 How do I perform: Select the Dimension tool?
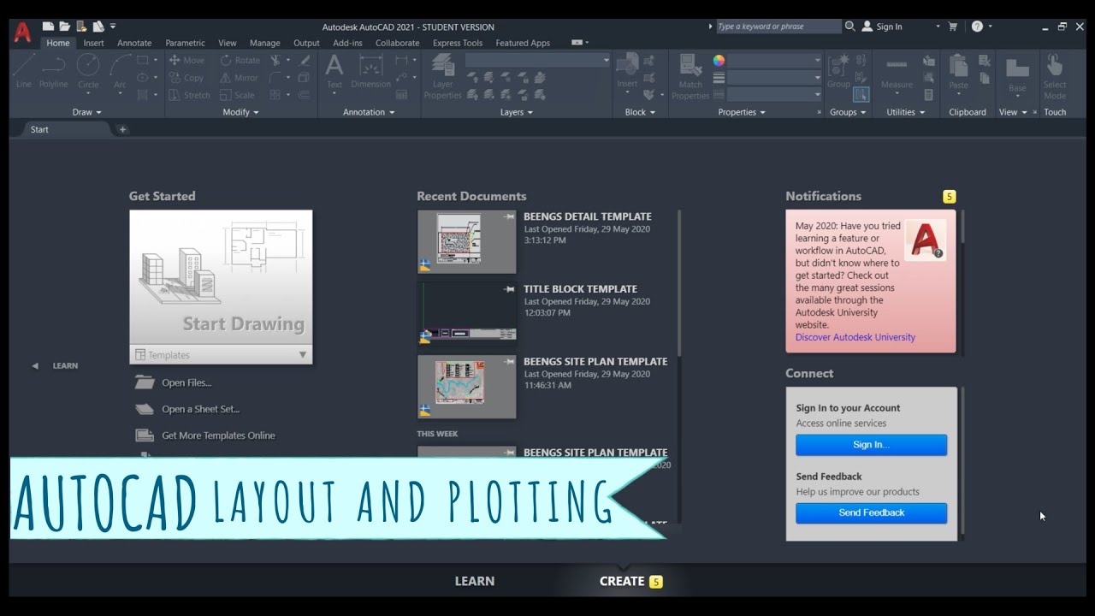(x=370, y=71)
